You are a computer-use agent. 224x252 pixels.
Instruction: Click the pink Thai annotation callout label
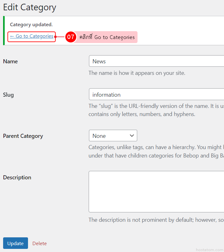(x=107, y=37)
